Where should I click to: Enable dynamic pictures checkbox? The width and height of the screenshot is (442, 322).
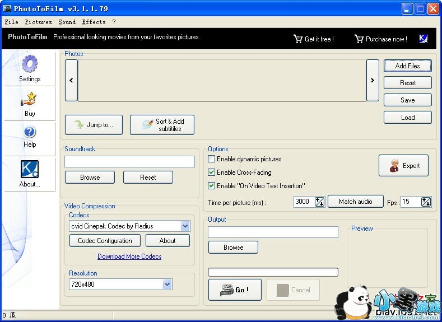click(x=212, y=159)
